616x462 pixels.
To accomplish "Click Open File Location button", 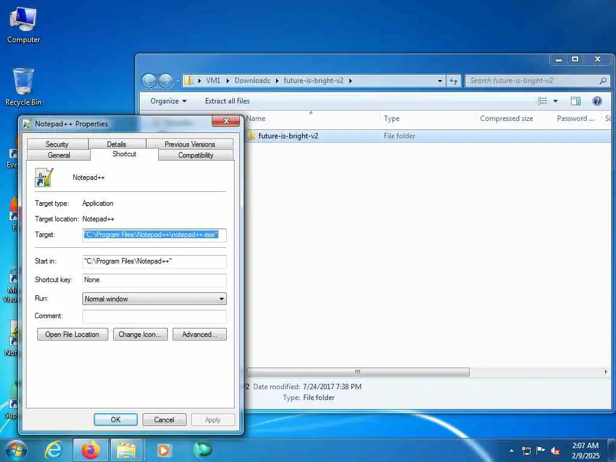I will [x=72, y=334].
